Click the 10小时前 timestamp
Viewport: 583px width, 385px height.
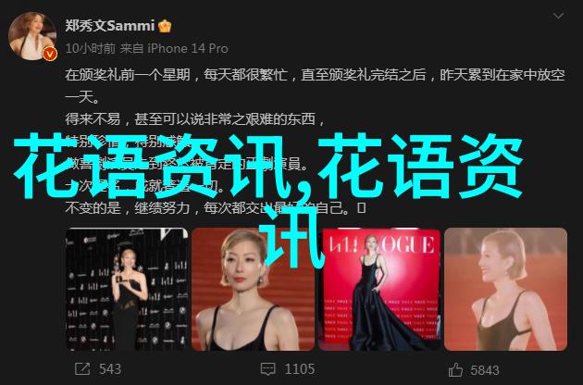click(x=91, y=49)
